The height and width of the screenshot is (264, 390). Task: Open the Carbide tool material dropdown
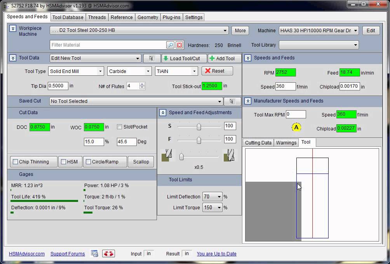(129, 71)
